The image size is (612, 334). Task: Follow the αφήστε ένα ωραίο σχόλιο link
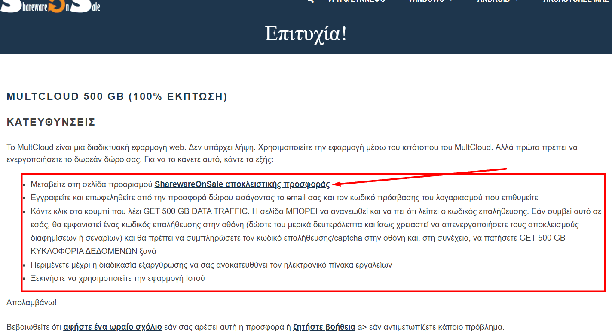coord(113,327)
